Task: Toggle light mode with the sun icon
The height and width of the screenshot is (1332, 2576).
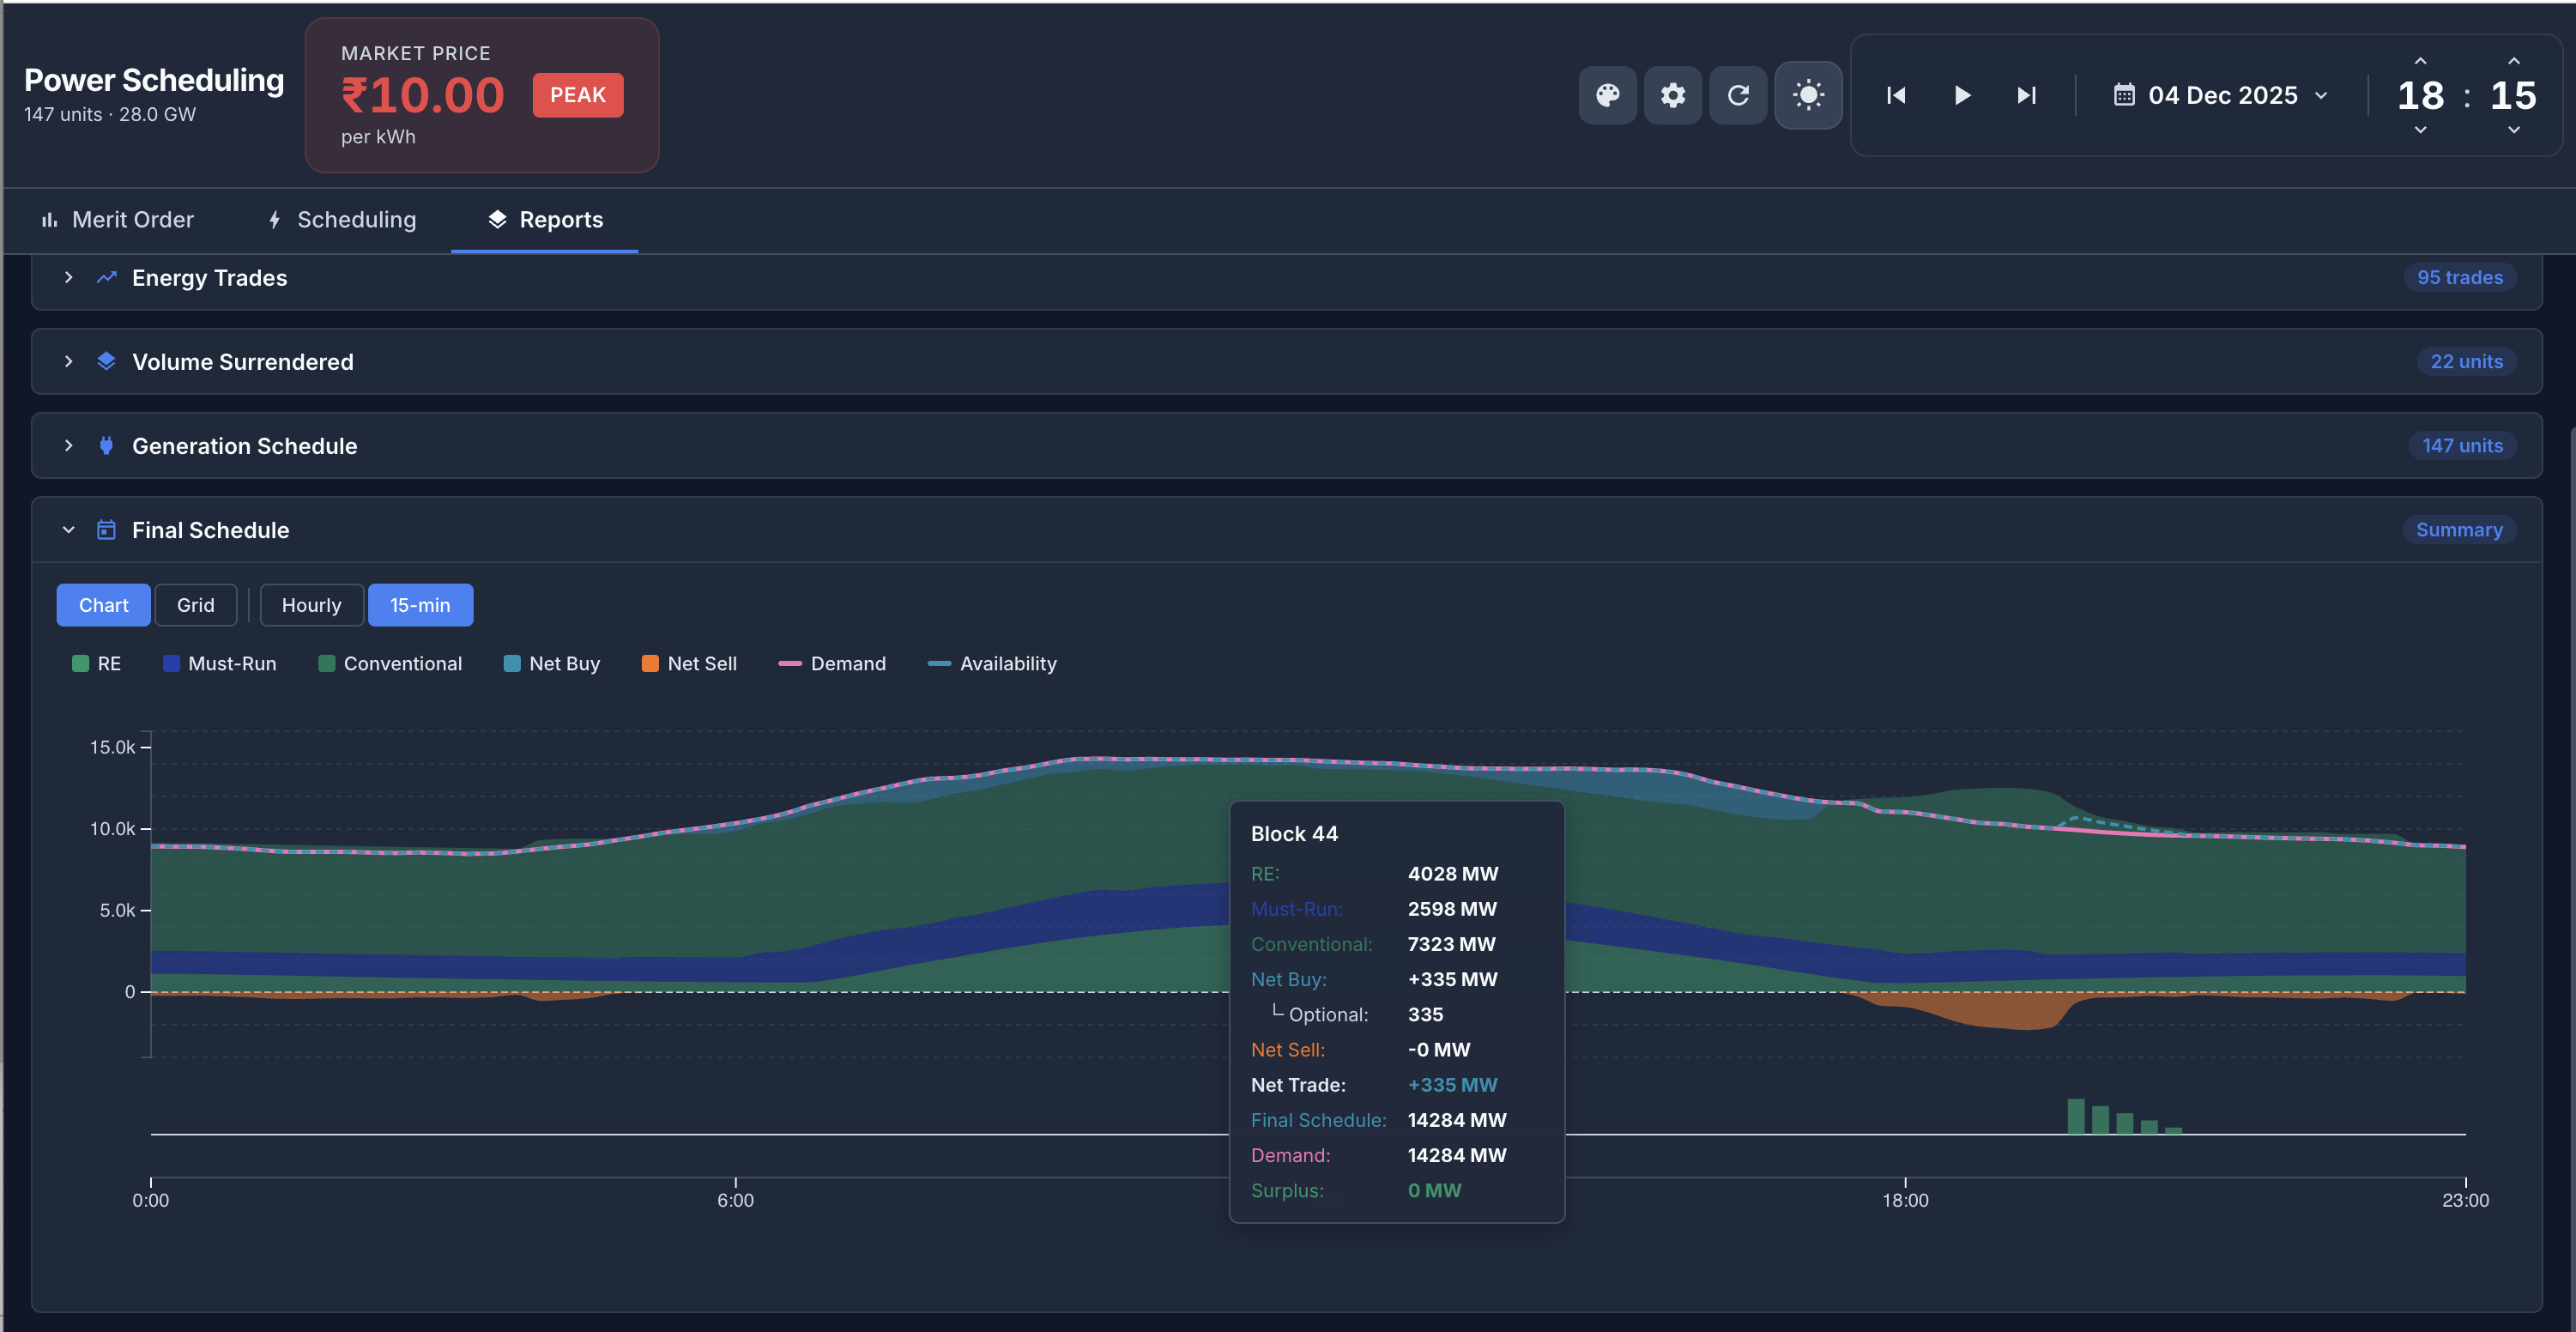Action: click(x=1808, y=95)
